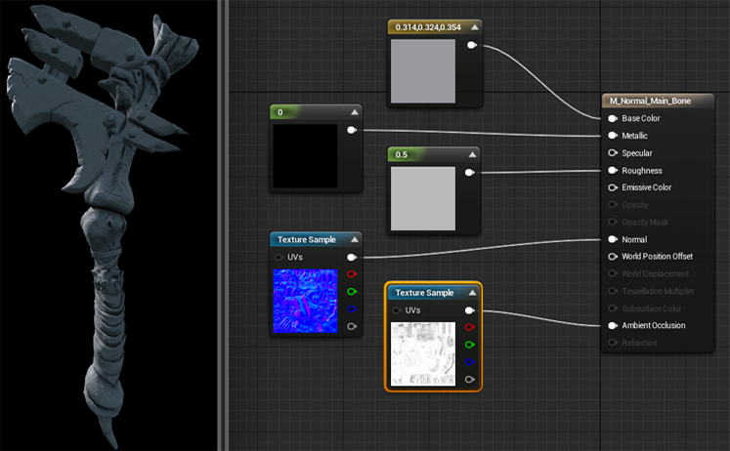Collapse the 0.314,0.324,0.354 color node
This screenshot has width=730, height=451.
pyautogui.click(x=474, y=27)
